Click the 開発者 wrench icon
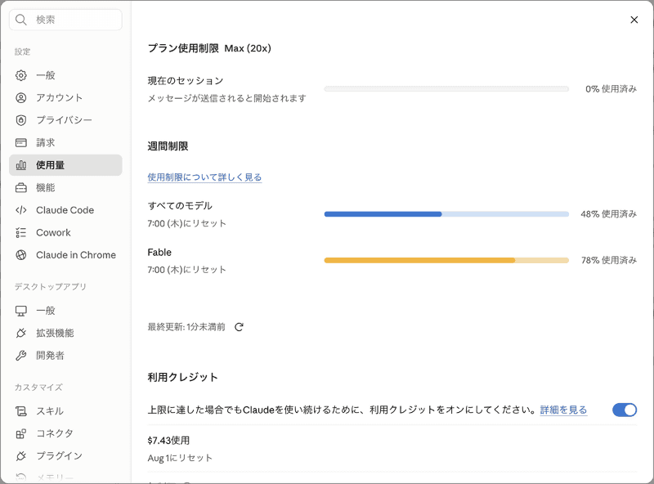The image size is (654, 484). pos(21,356)
